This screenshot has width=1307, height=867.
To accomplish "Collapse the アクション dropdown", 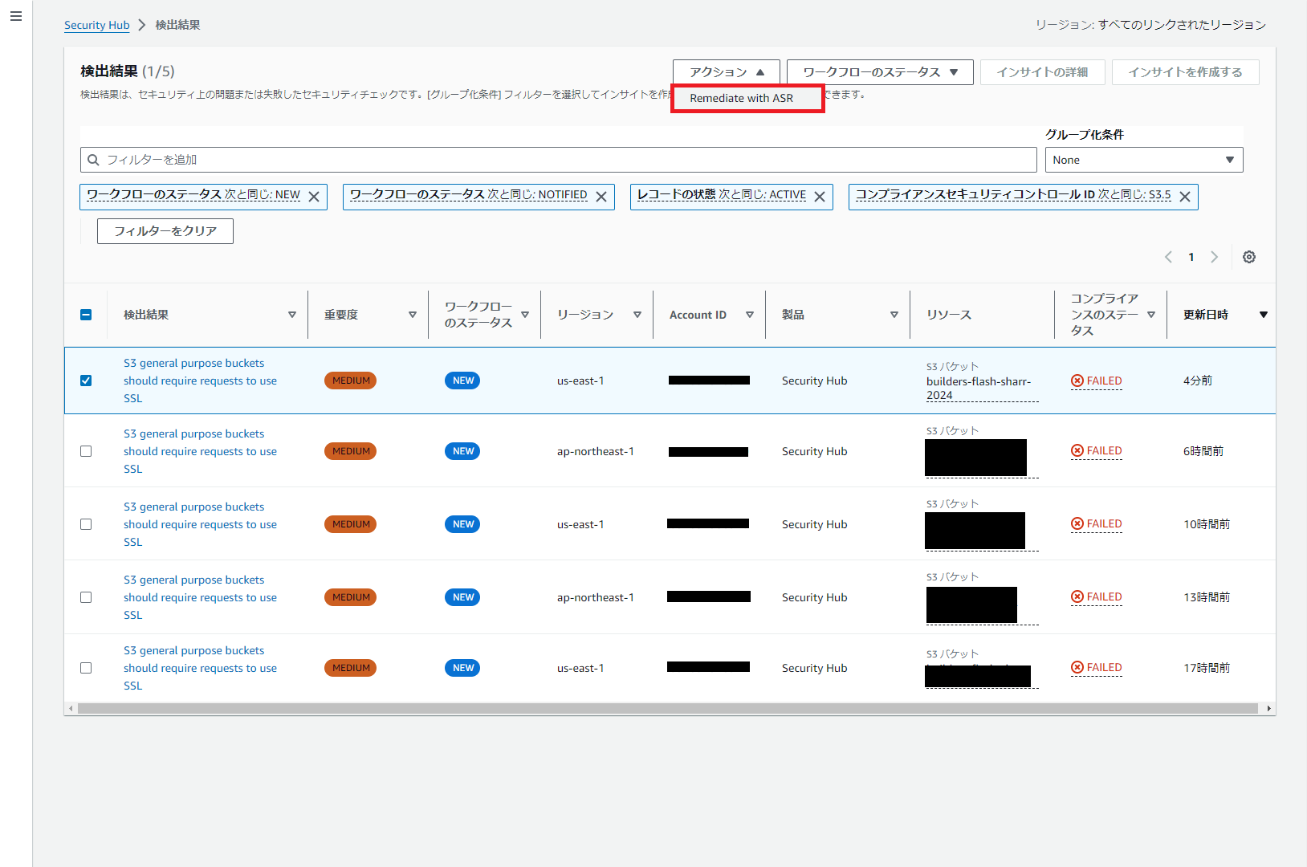I will point(727,72).
